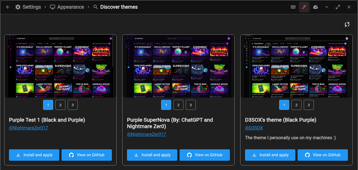The image size is (358, 170).
Task: Expand the header chevron dropdown
Action: (x=327, y=7)
